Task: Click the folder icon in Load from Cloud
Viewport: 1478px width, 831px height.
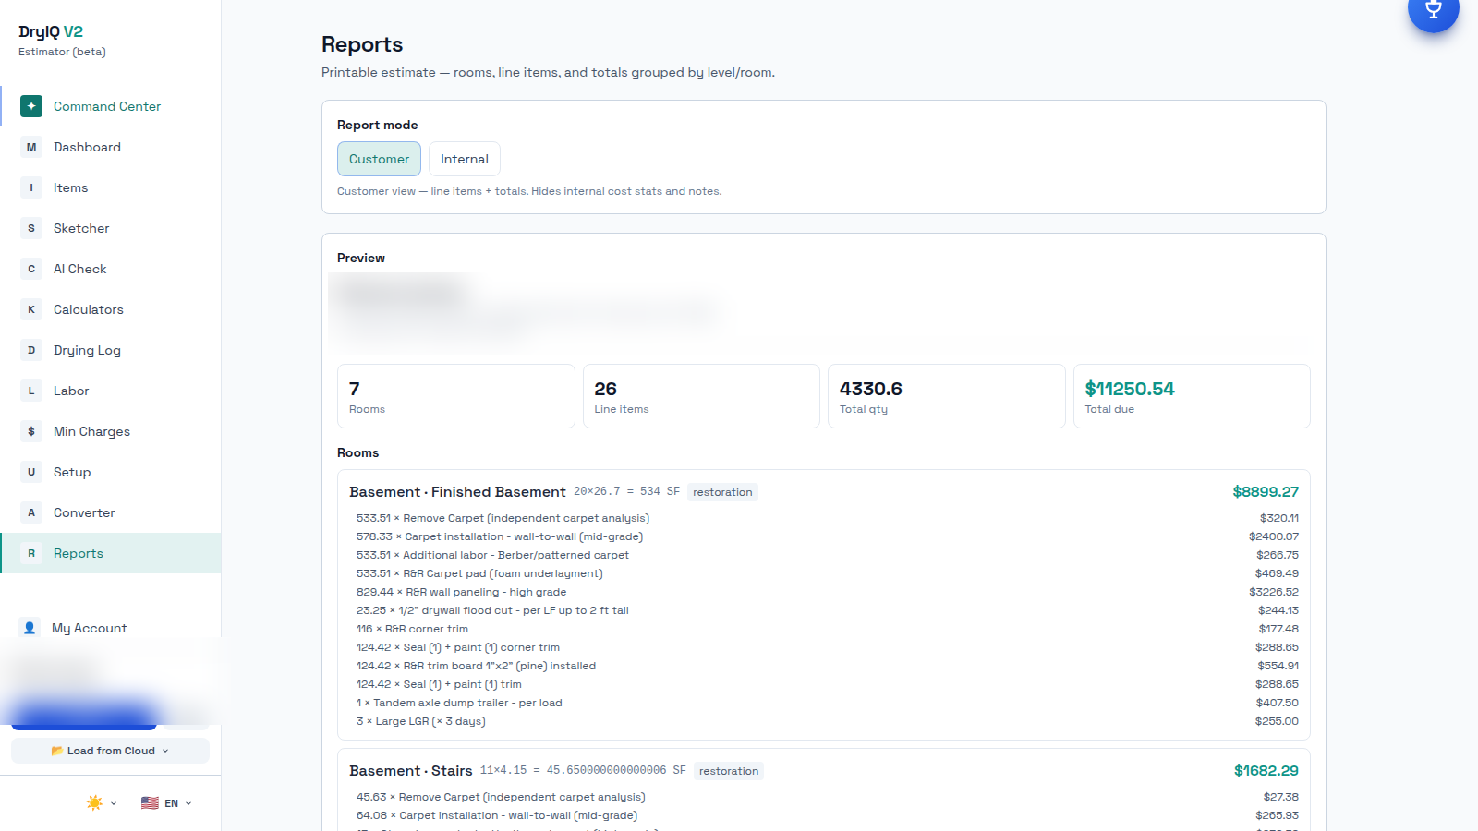Action: 57,751
